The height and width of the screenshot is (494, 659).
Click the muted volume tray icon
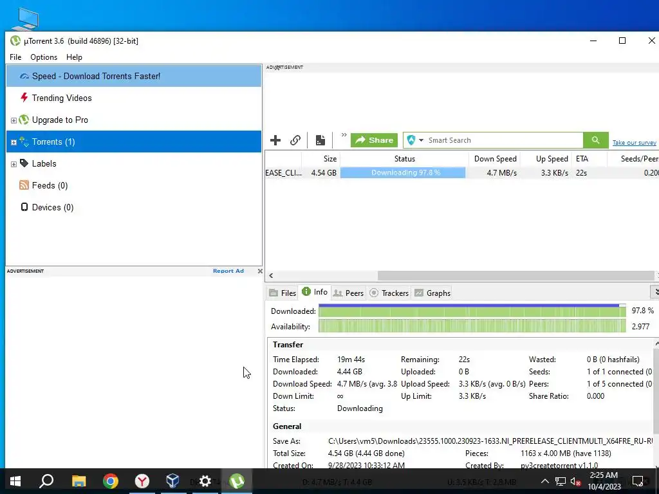(576, 481)
